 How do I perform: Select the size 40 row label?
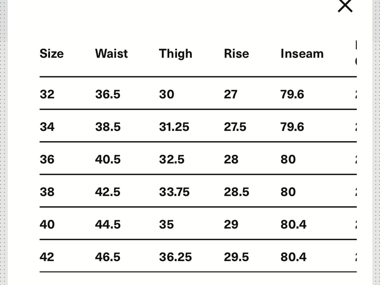(x=47, y=225)
